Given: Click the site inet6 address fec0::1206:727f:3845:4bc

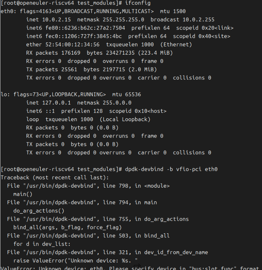Looking at the screenshot, I should [x=84, y=36].
